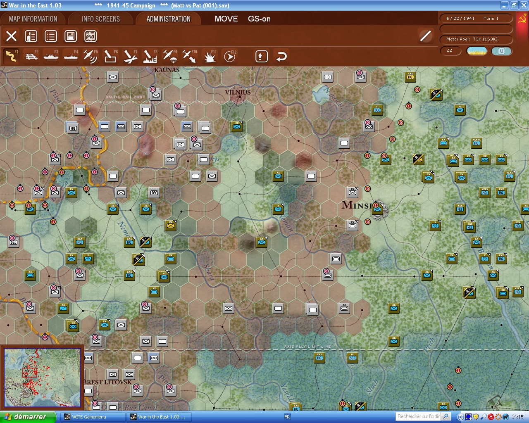529x423 pixels.
Task: Click the taskbar search magnifier button
Action: [446, 416]
